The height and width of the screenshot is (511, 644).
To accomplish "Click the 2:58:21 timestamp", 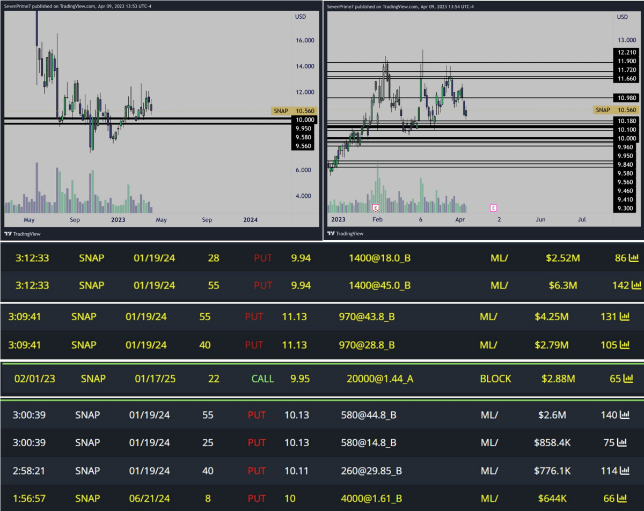I will 29,470.
